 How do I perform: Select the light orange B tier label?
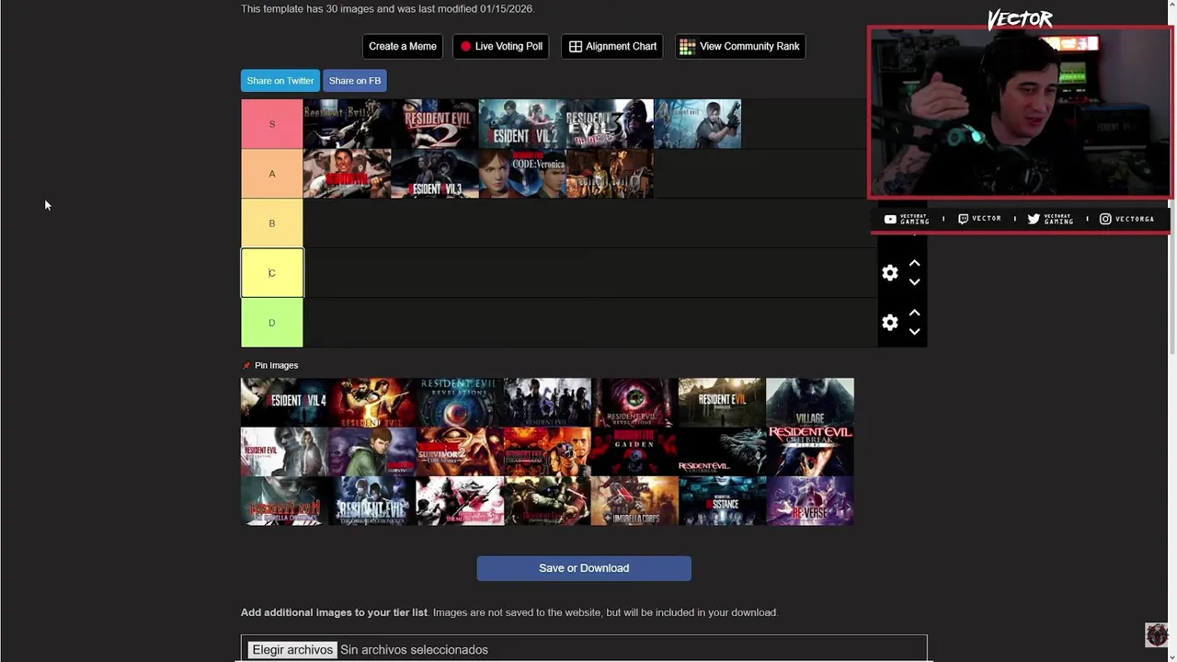point(272,223)
